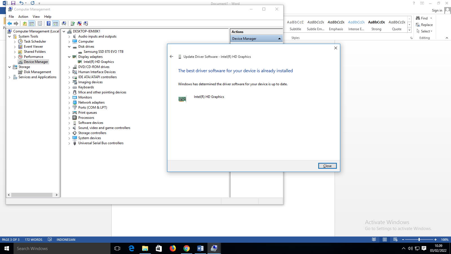Select the Scan for hardware changes icon

pyautogui.click(x=64, y=23)
